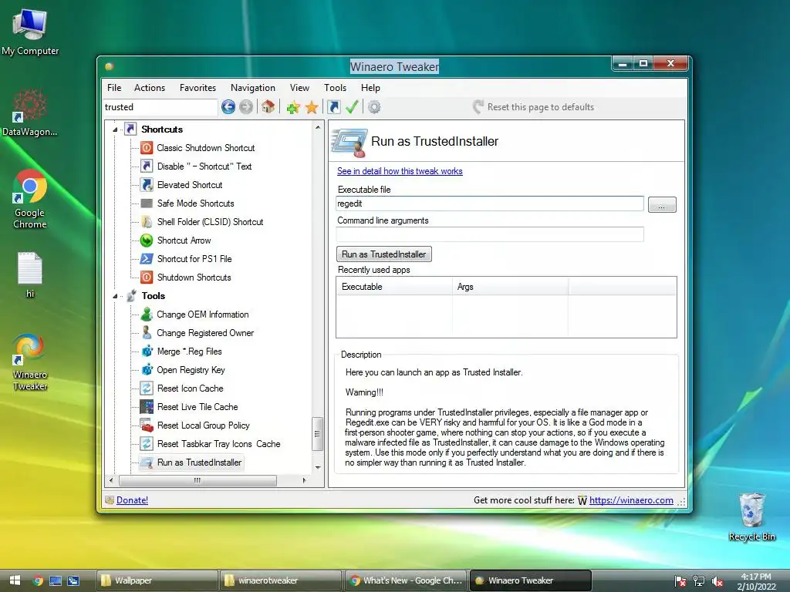Click the 'Args' column header

tap(511, 287)
